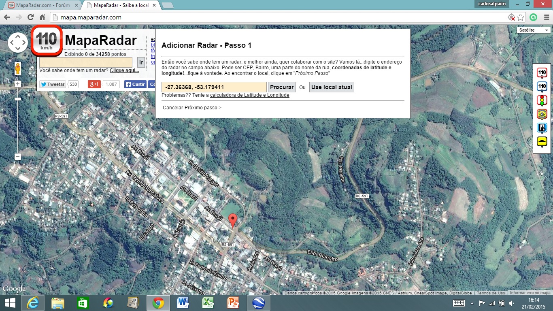
Task: Click the red map pin marker
Action: [232, 221]
